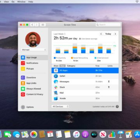Open Contacts from the Dock

[42, 134]
